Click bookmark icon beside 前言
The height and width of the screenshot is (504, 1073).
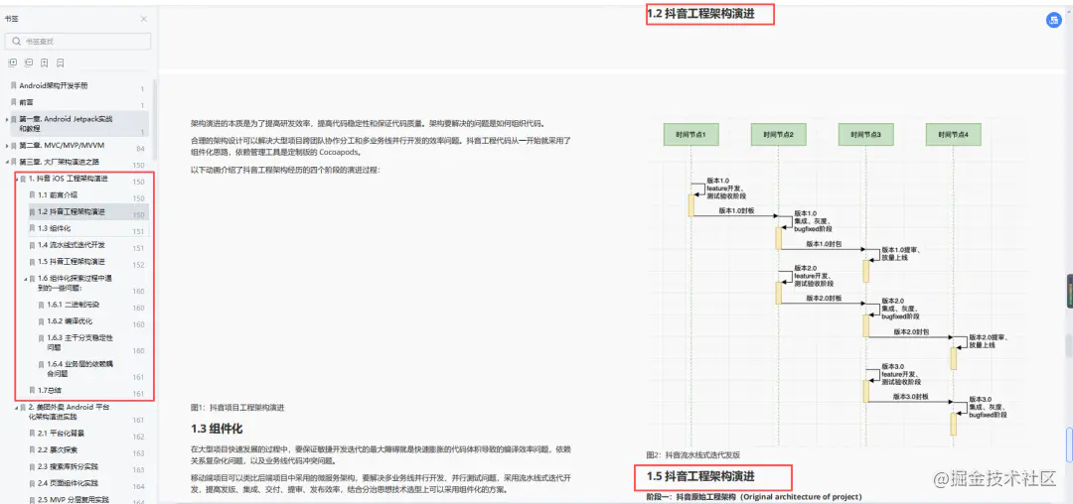(14, 102)
